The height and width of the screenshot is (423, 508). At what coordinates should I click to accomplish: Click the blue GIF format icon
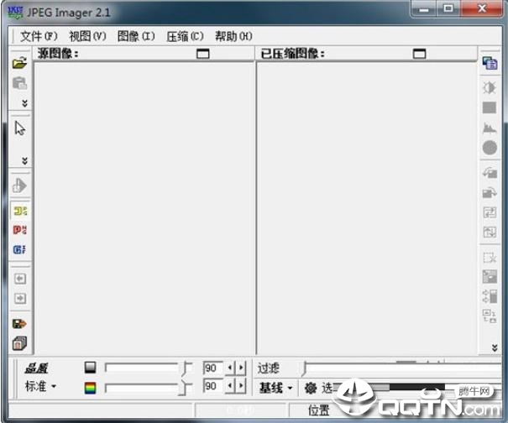click(19, 249)
